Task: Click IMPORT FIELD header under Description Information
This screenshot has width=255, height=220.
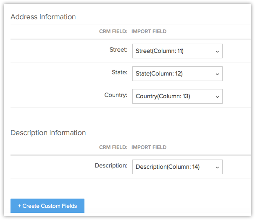Action: 149,147
